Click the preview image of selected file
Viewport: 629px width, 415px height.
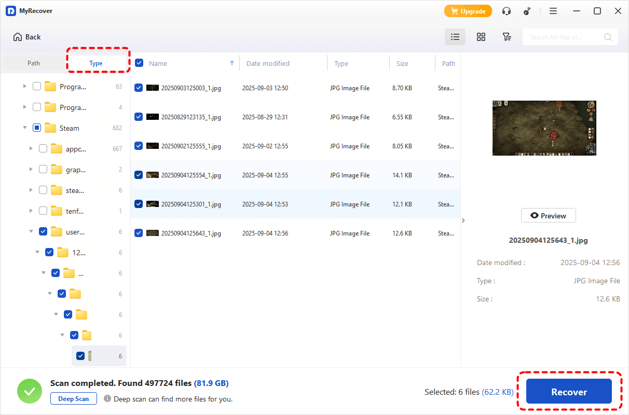(544, 128)
